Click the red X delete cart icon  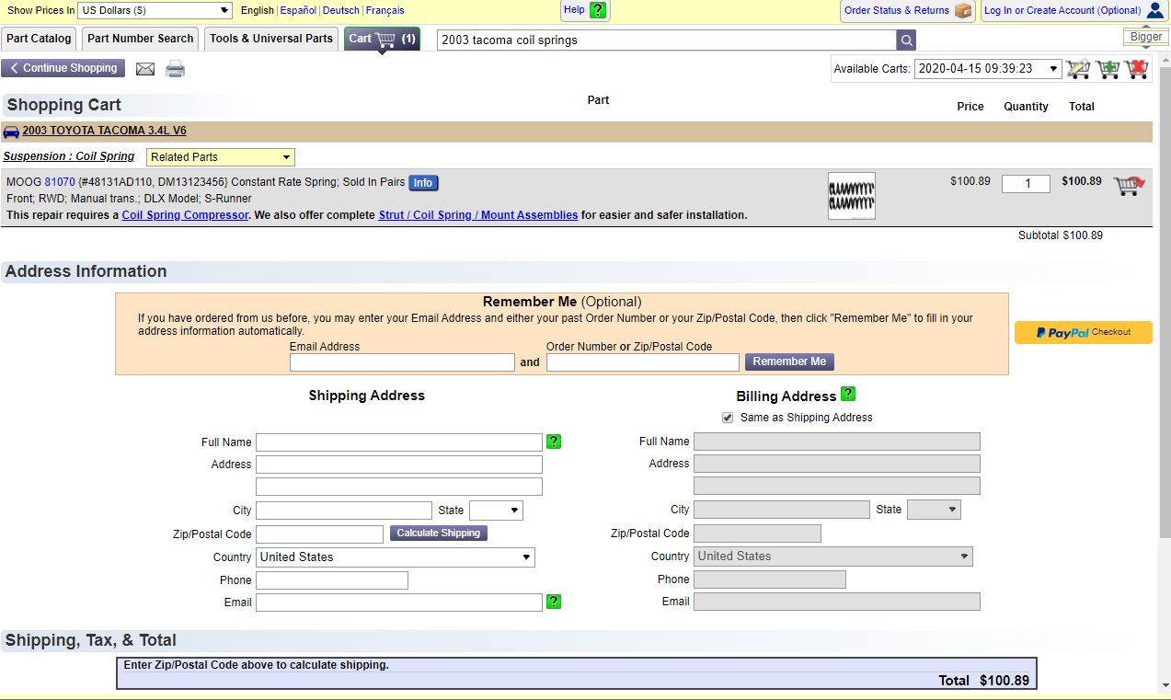(1137, 69)
